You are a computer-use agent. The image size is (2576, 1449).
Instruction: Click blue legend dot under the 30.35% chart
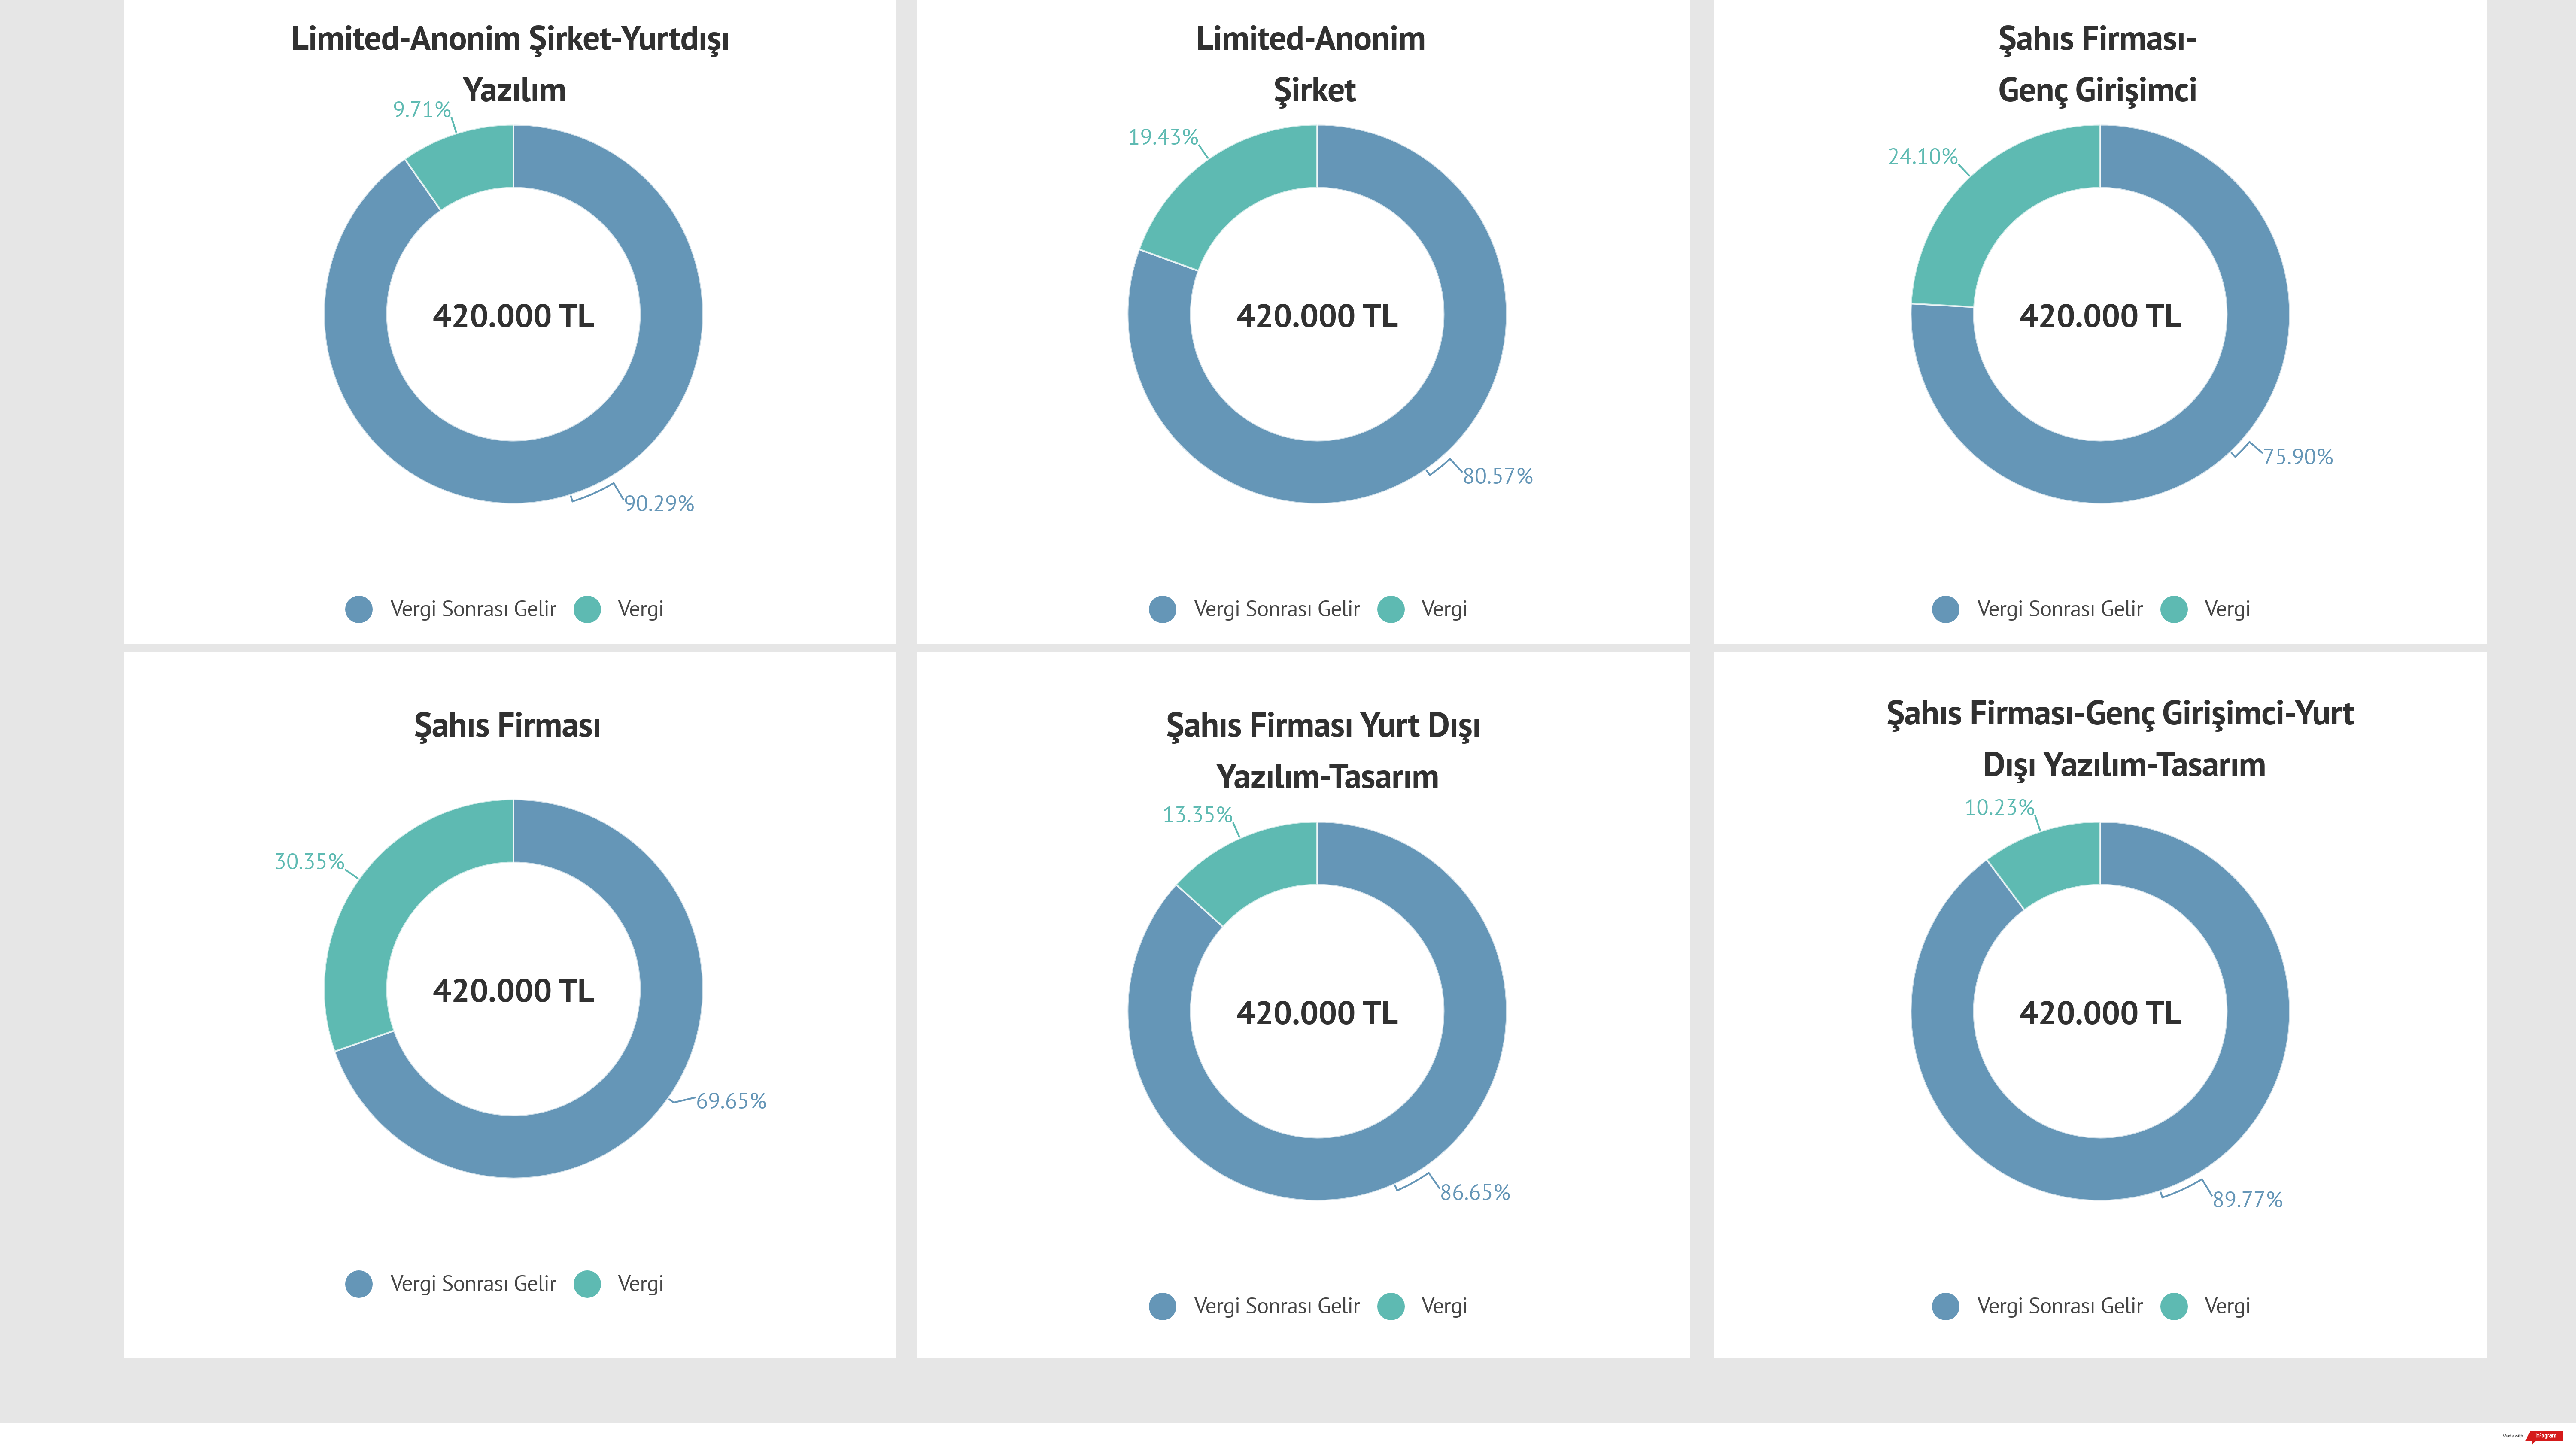(x=359, y=1284)
